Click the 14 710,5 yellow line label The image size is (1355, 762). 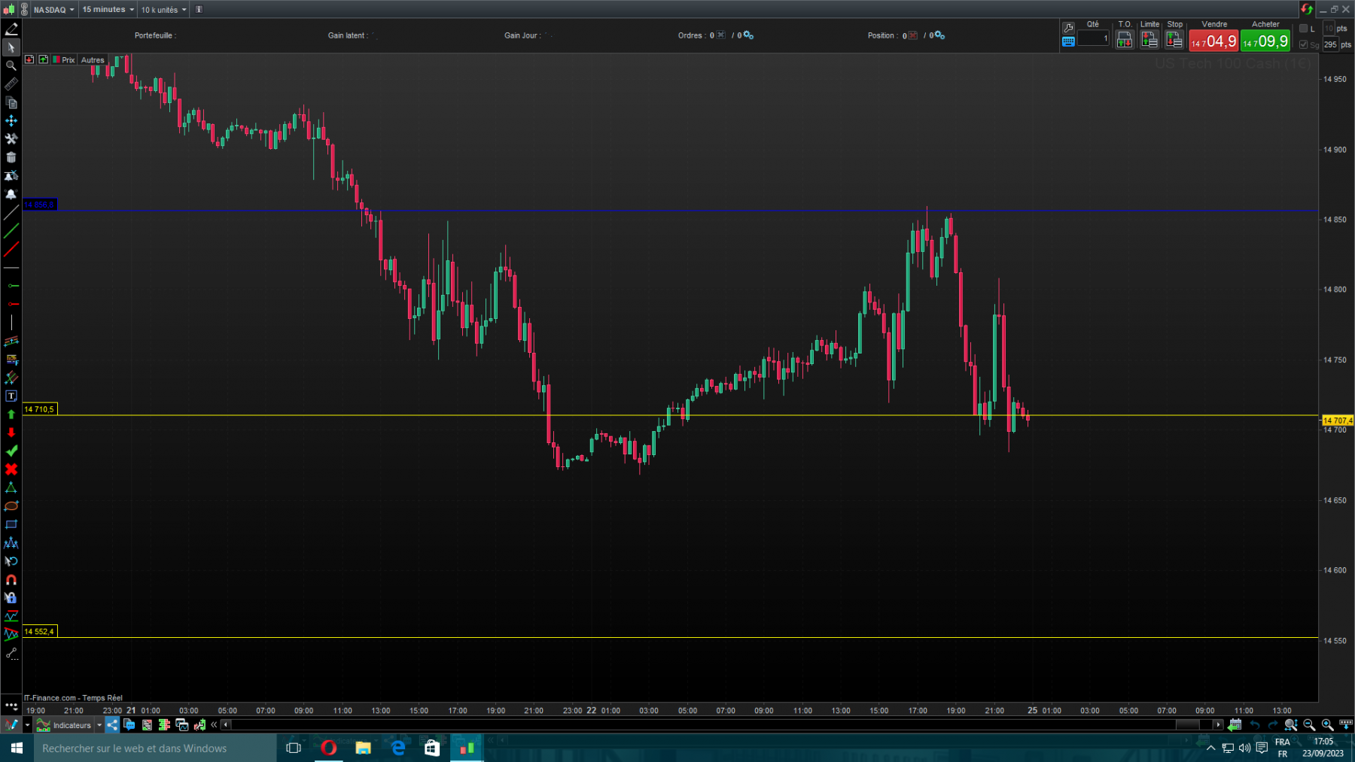point(40,409)
